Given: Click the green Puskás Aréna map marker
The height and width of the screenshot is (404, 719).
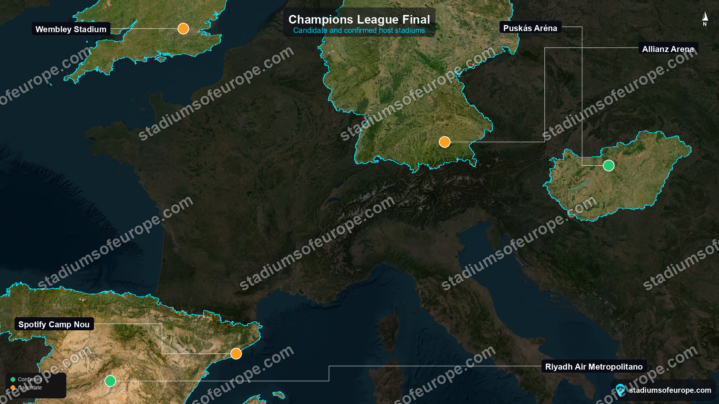Looking at the screenshot, I should 609,165.
